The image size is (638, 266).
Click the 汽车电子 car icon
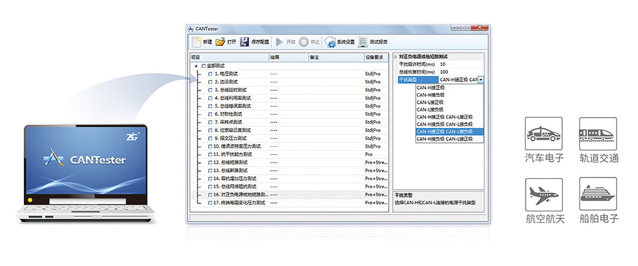544,134
